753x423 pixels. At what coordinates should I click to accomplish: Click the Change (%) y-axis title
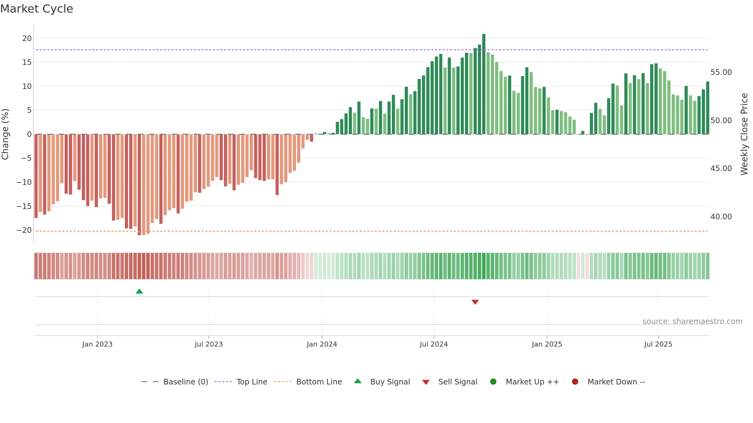click(5, 134)
